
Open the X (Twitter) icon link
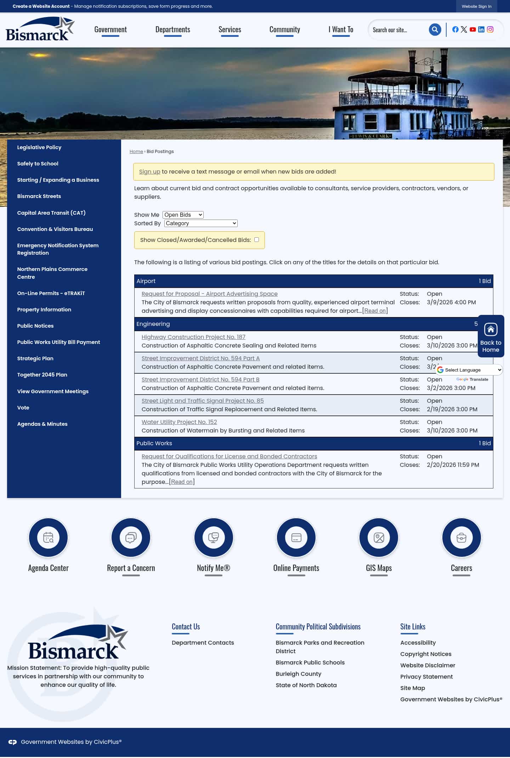[x=464, y=29]
